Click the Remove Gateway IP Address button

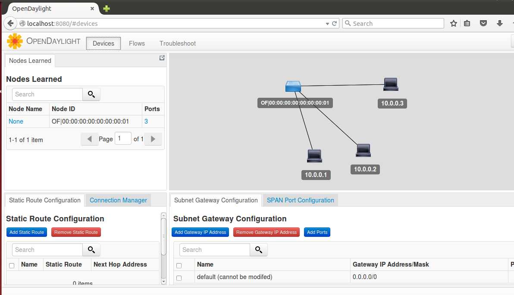[266, 232]
